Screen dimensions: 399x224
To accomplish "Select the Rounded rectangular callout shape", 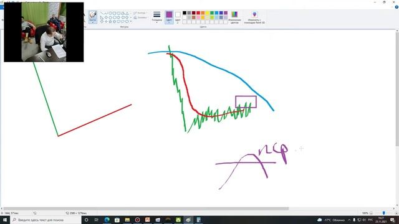I will coord(118,22).
